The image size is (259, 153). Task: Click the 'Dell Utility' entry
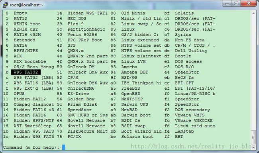(x=191, y=51)
